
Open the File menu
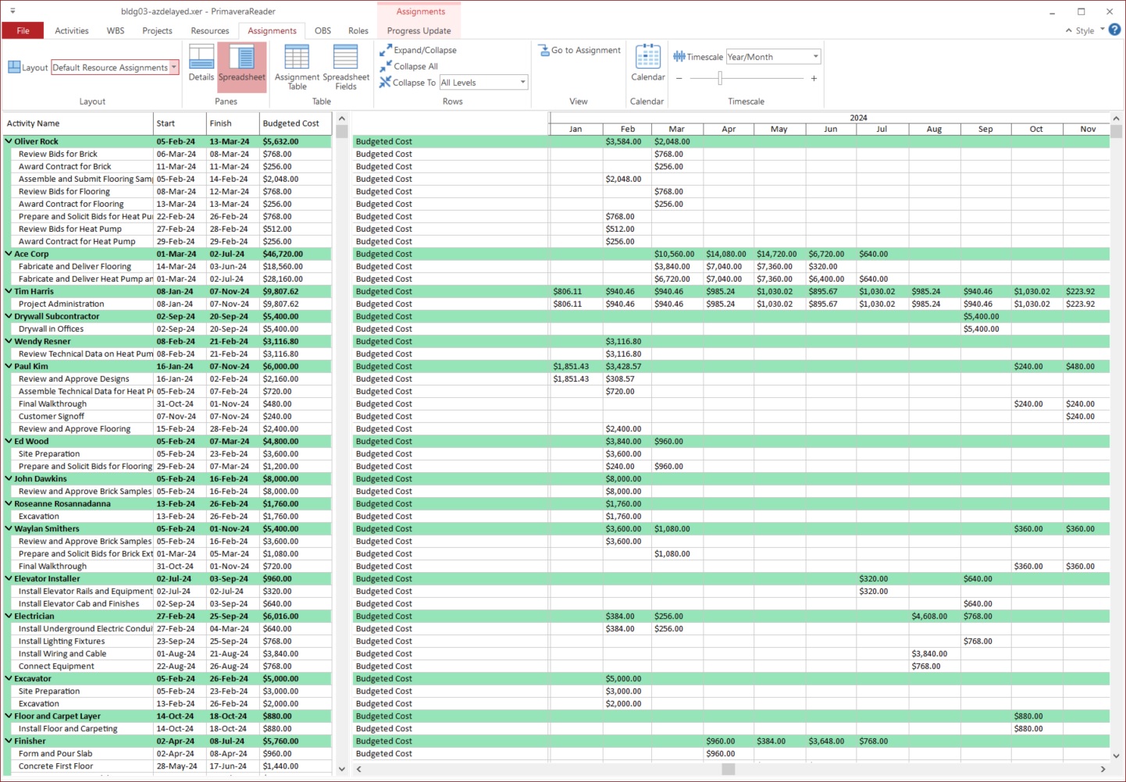(x=23, y=31)
